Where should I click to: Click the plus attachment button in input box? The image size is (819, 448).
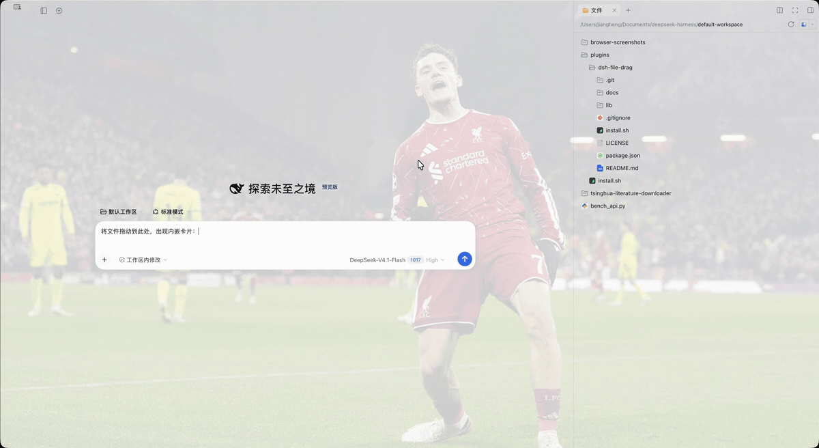click(104, 260)
